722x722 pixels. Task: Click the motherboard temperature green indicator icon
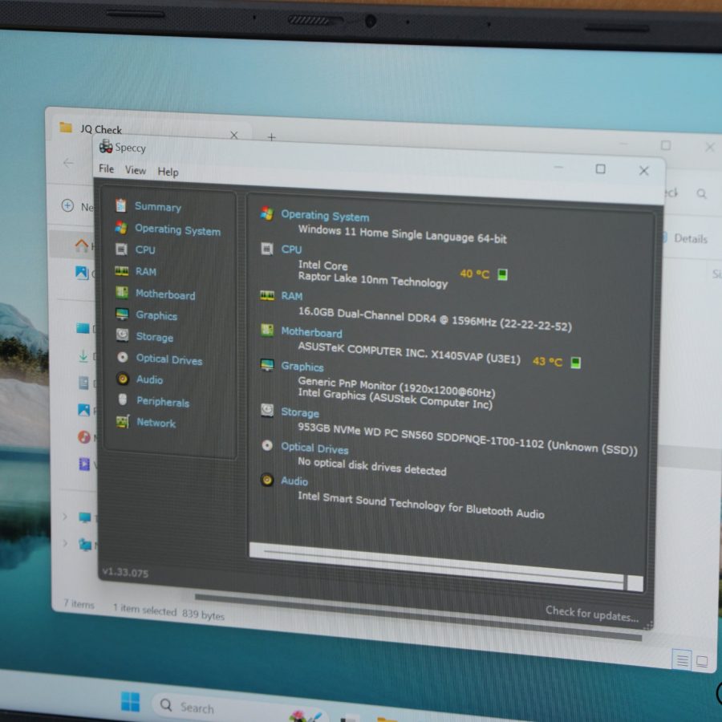click(575, 363)
